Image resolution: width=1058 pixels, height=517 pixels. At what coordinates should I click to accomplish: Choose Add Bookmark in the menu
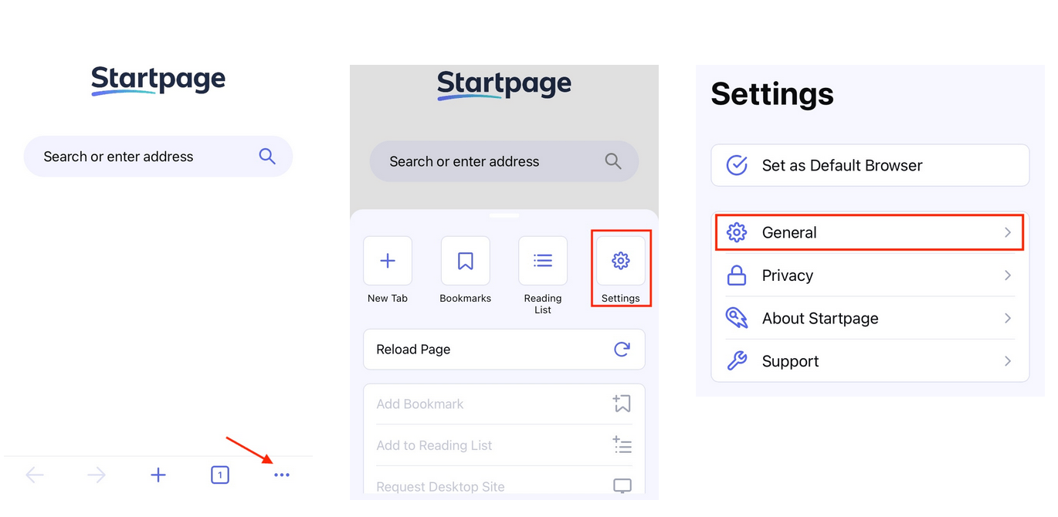504,404
